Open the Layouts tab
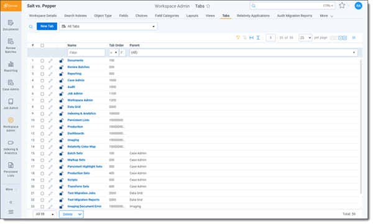This screenshot has height=224, width=373. tap(192, 16)
